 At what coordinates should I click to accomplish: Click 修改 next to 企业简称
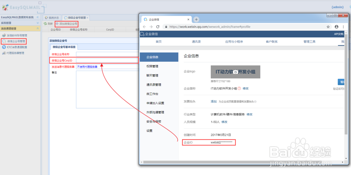pyautogui.click(x=246, y=89)
